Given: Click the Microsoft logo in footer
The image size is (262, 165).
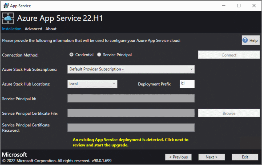Looking at the screenshot, I should coord(14,155).
